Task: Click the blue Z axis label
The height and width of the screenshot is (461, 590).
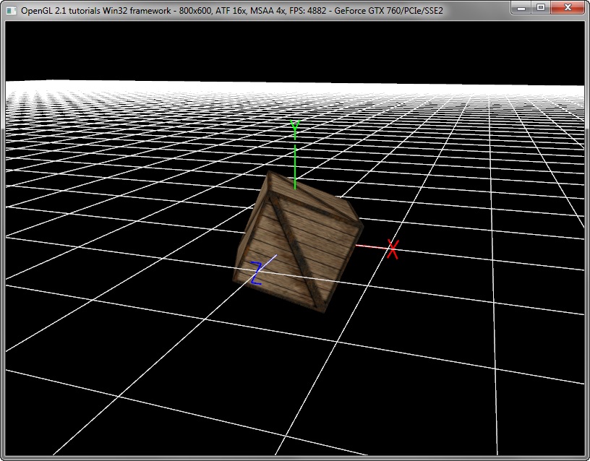Action: point(256,273)
